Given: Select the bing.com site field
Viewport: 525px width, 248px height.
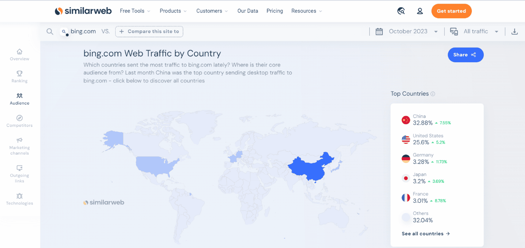Looking at the screenshot, I should point(78,31).
